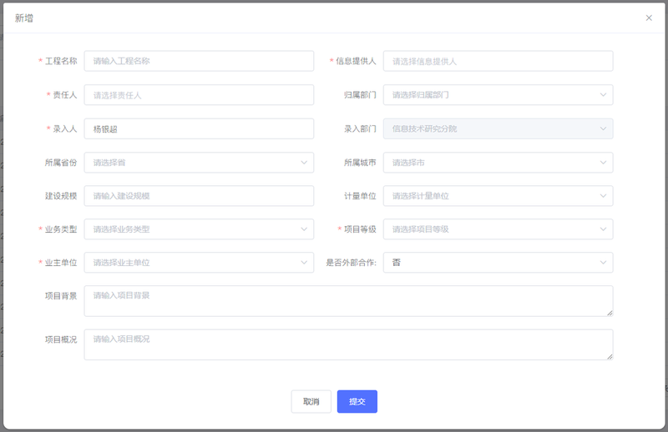Click the resize handle of 项目背景 textarea
The image size is (668, 432).
pyautogui.click(x=610, y=313)
